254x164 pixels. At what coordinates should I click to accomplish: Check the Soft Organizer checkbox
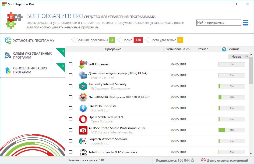click(70, 64)
